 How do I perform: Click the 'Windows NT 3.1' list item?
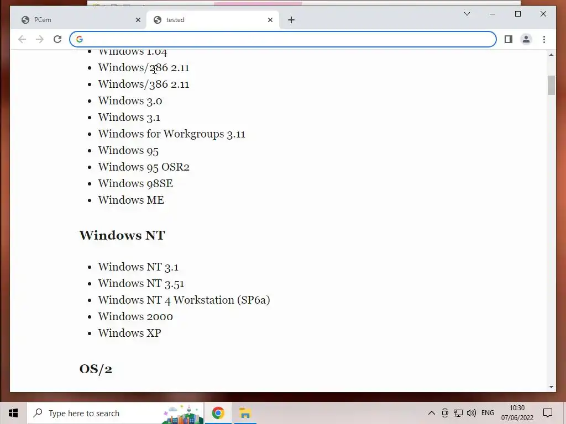click(138, 267)
